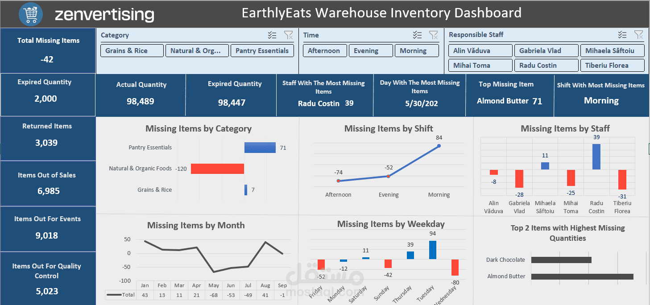Image resolution: width=650 pixels, height=305 pixels.
Task: Click the Returned Items value 3,039
Action: point(47,143)
